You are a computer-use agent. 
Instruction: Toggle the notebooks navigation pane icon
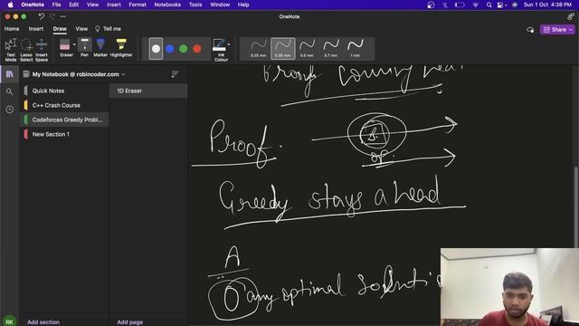10,74
